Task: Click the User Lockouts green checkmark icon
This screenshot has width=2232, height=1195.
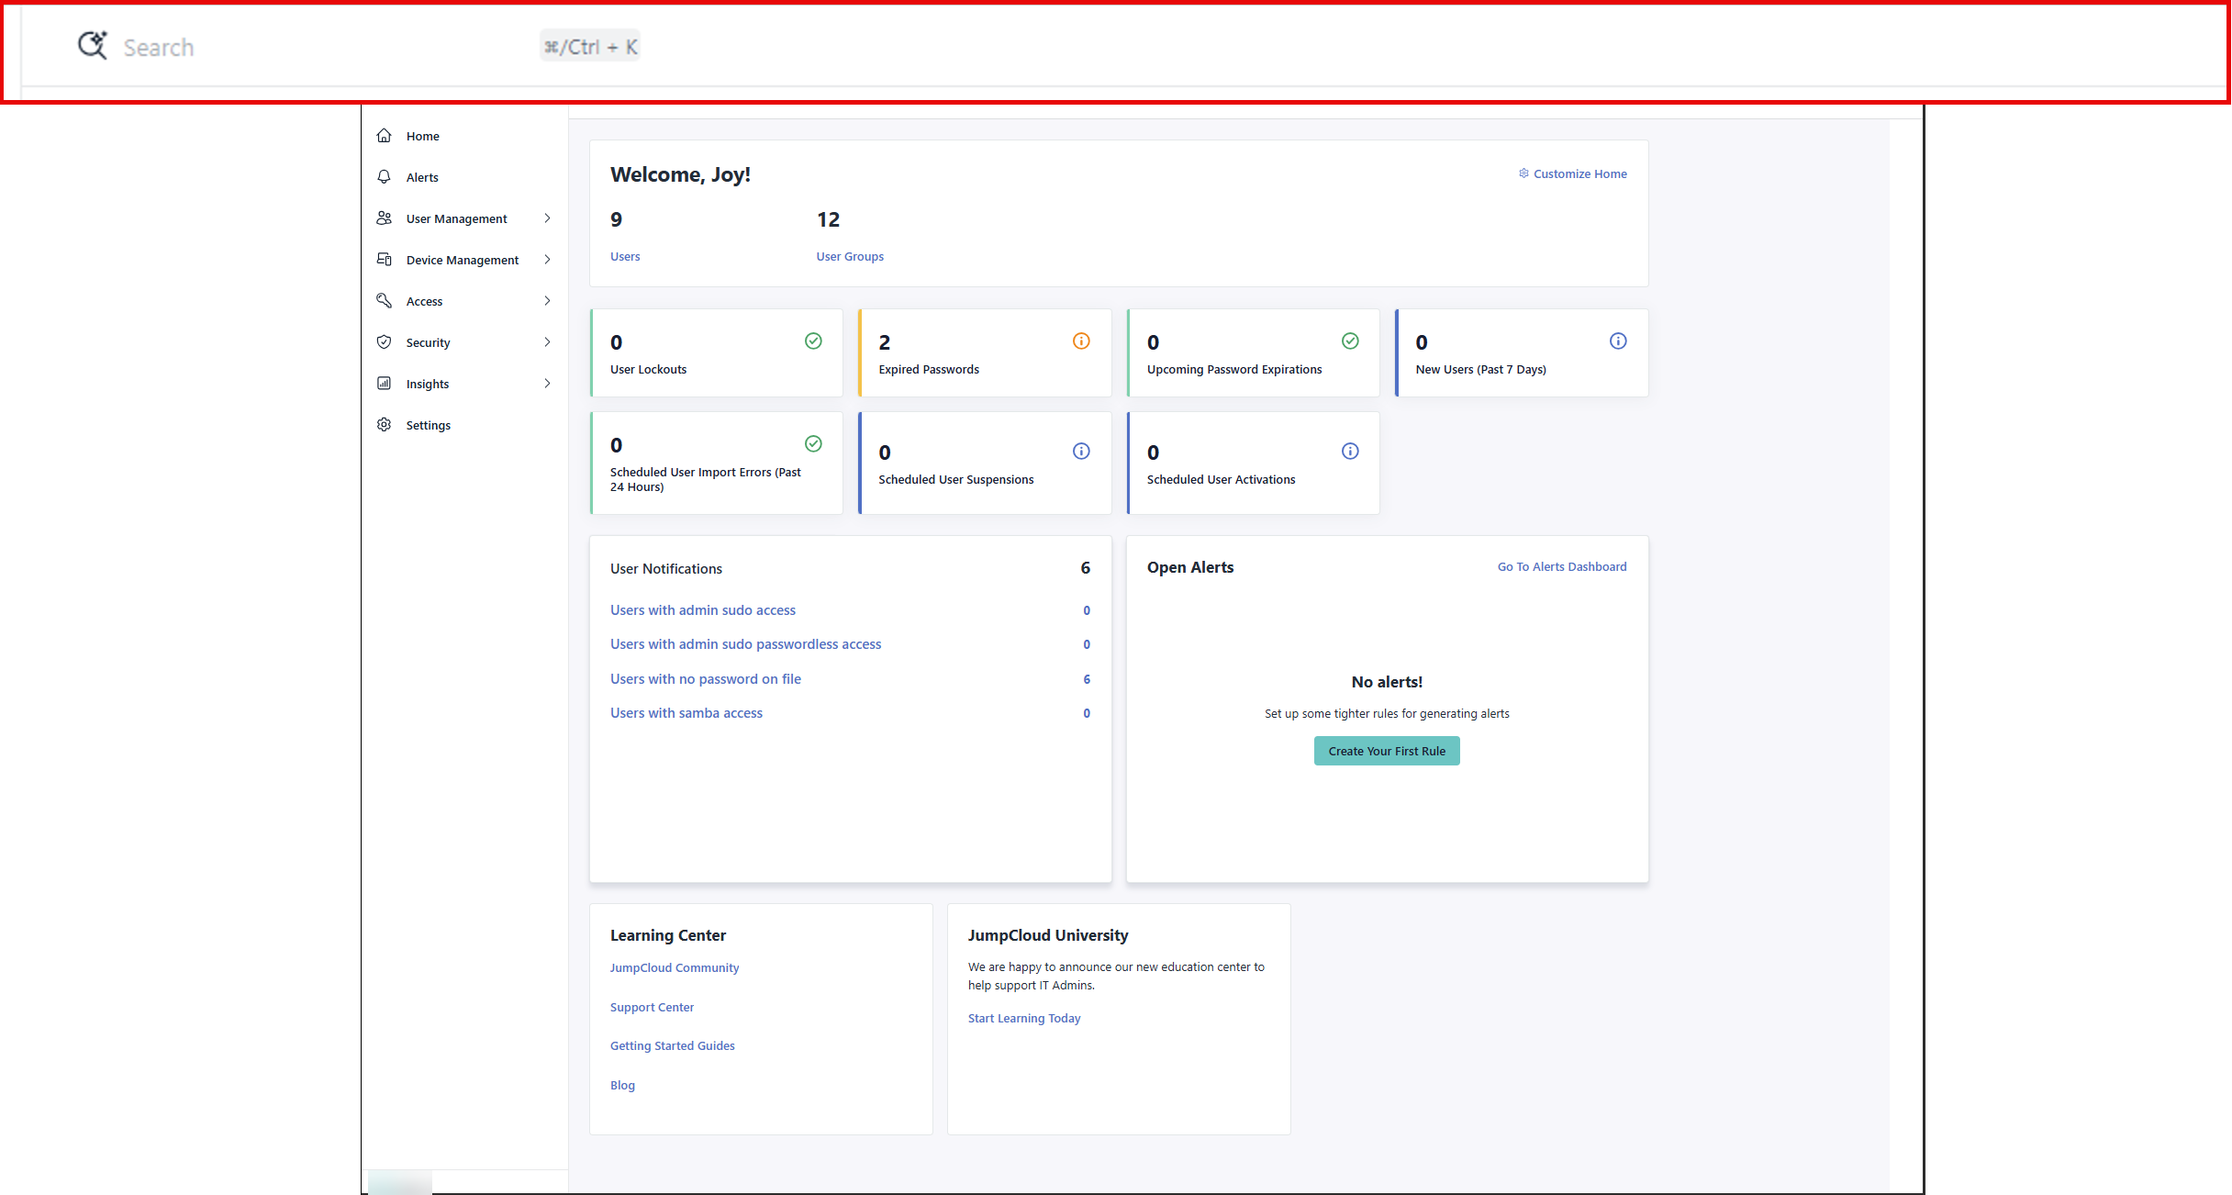Action: tap(813, 341)
